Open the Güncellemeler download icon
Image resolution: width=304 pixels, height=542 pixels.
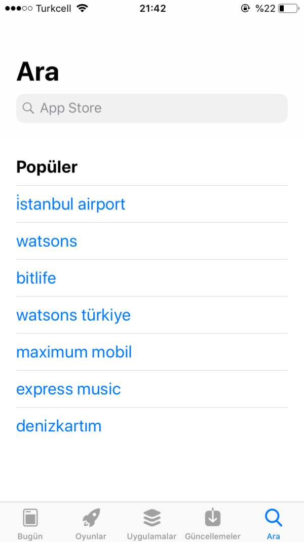pos(213,518)
